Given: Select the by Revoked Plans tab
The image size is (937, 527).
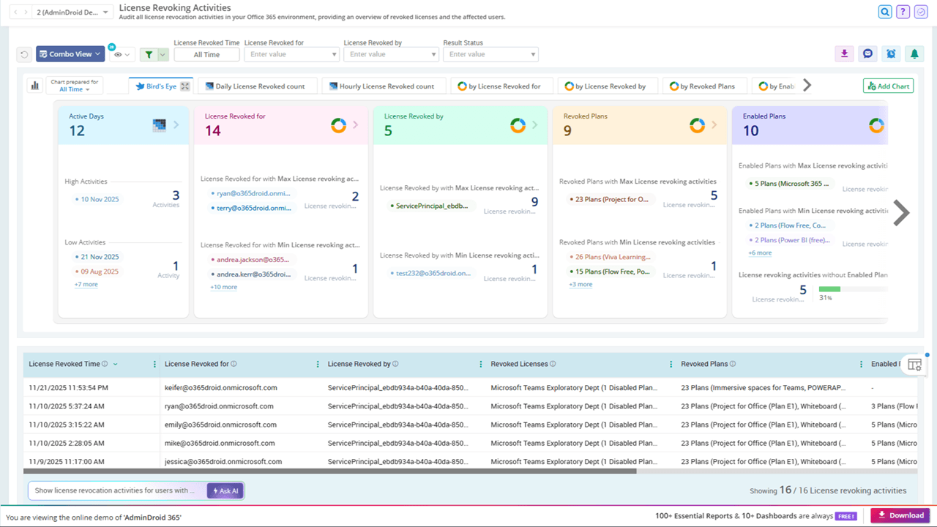Looking at the screenshot, I should [x=701, y=86].
